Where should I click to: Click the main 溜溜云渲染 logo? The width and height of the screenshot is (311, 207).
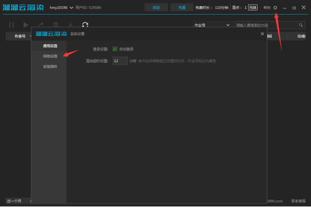click(x=23, y=7)
